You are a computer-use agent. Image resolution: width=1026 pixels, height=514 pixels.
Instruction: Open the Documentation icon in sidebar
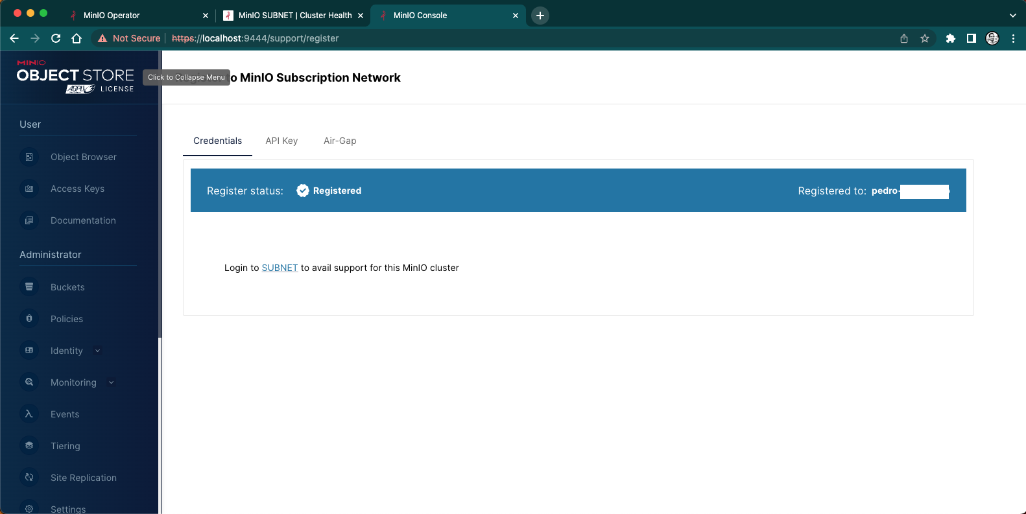click(x=29, y=220)
